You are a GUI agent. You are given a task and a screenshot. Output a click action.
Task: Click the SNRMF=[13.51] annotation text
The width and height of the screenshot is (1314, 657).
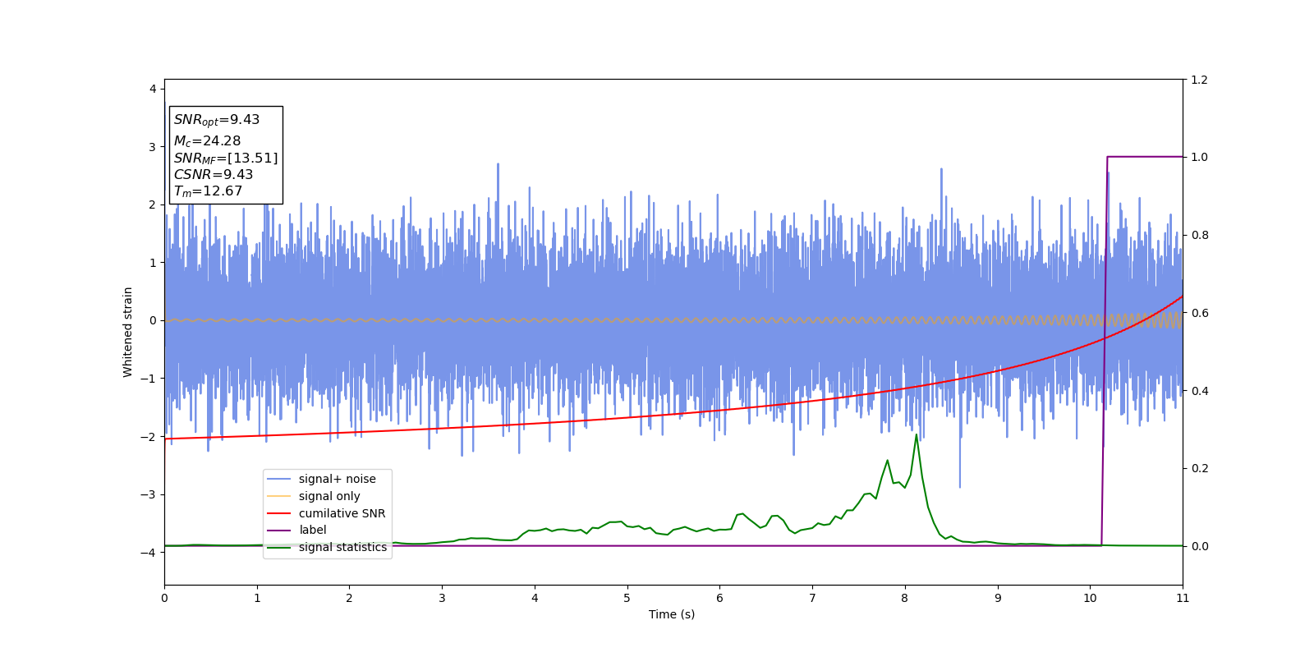tap(226, 158)
